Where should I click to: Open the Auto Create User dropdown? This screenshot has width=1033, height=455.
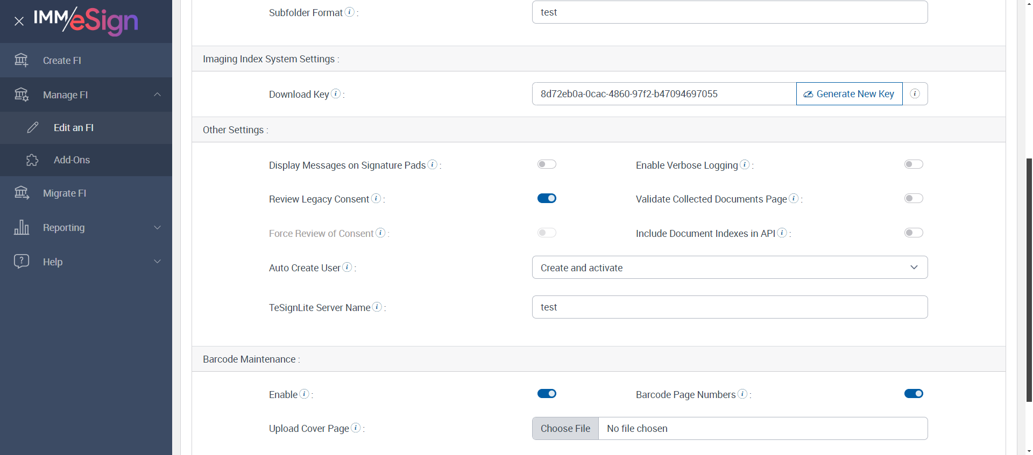tap(730, 268)
